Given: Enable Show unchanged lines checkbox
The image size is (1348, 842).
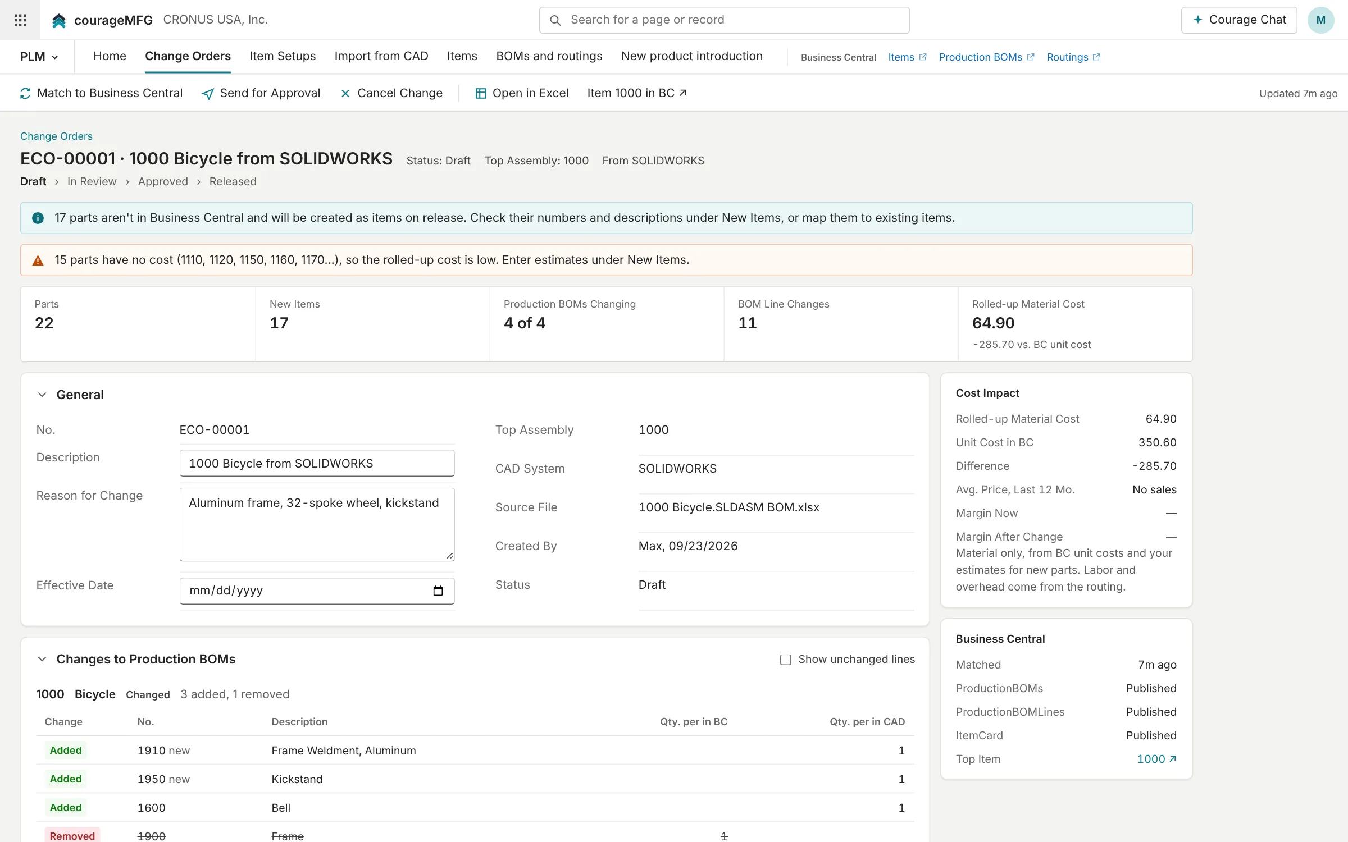Looking at the screenshot, I should tap(785, 660).
